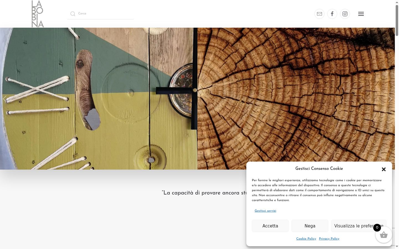This screenshot has height=249, width=399.
Task: Go to previous slide arrow
Action: point(5,99)
